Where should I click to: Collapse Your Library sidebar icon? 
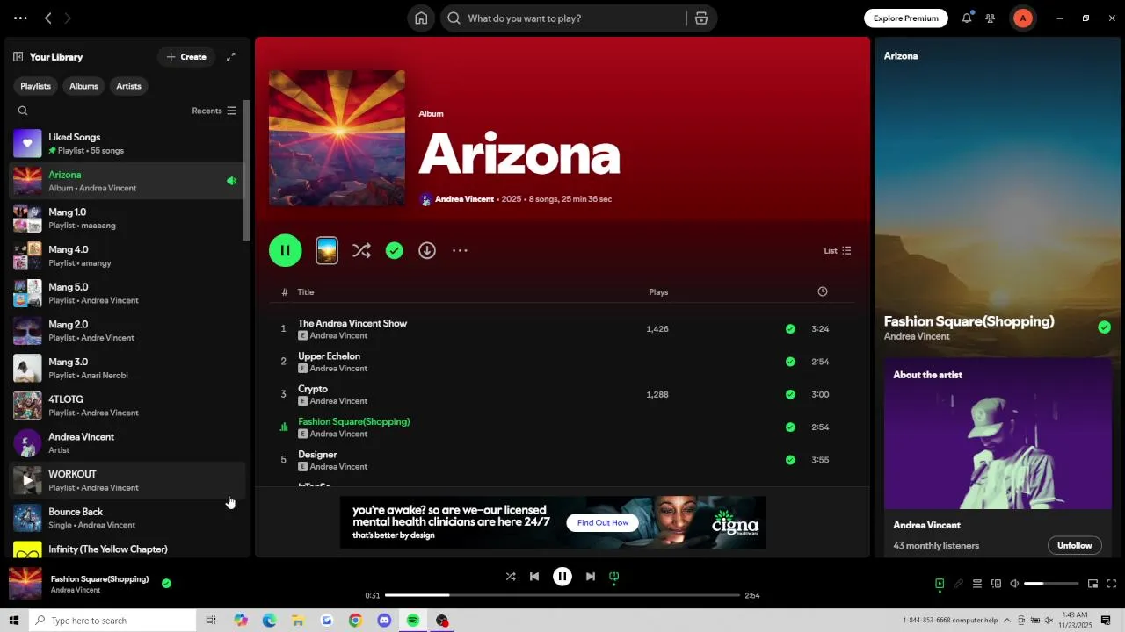pyautogui.click(x=18, y=57)
